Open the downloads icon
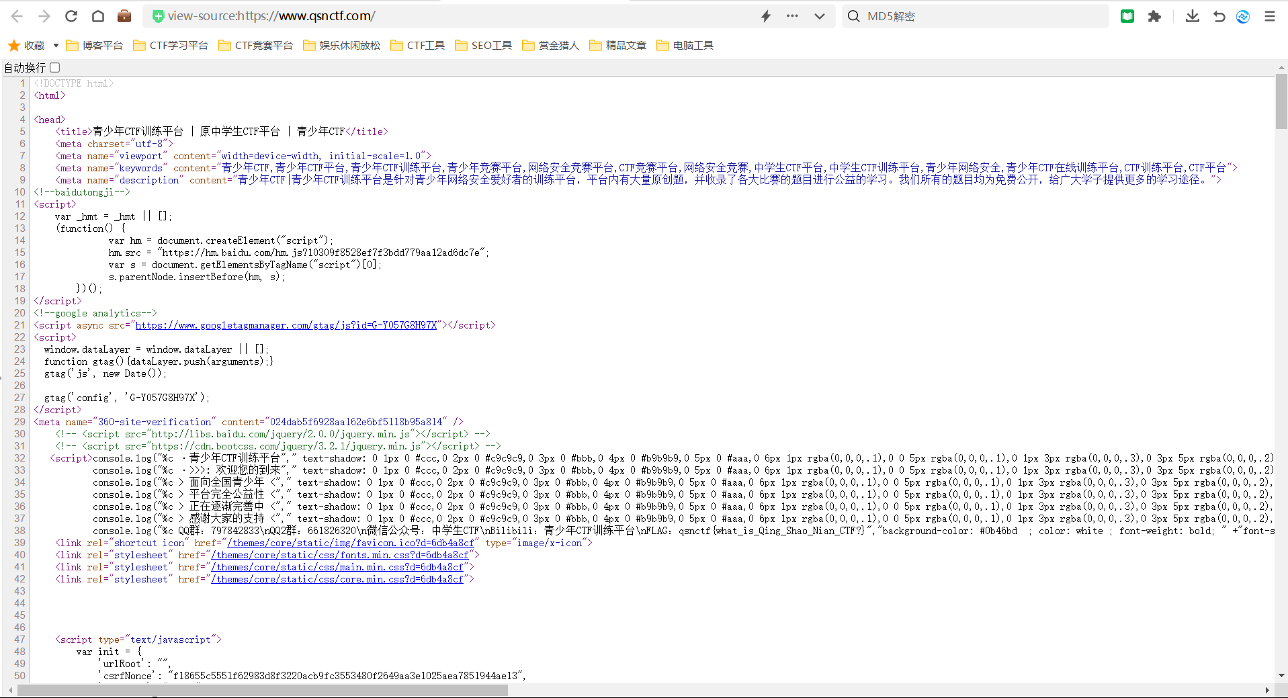This screenshot has height=698, width=1288. pyautogui.click(x=1193, y=16)
